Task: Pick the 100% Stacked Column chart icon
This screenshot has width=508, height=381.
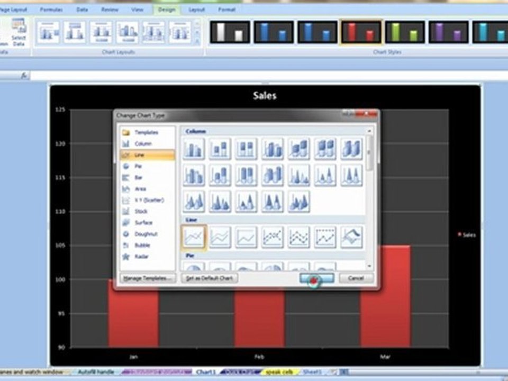Action: (246, 149)
